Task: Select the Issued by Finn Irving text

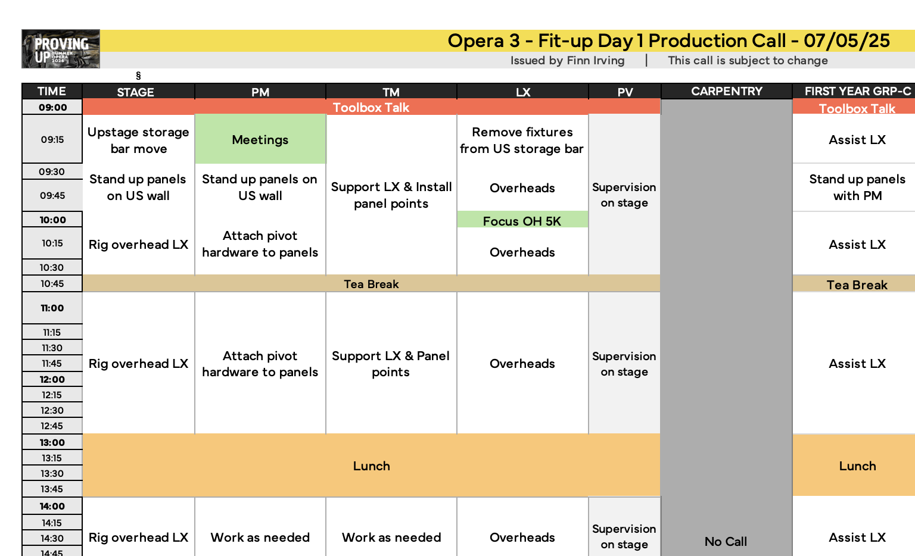Action: (x=567, y=60)
